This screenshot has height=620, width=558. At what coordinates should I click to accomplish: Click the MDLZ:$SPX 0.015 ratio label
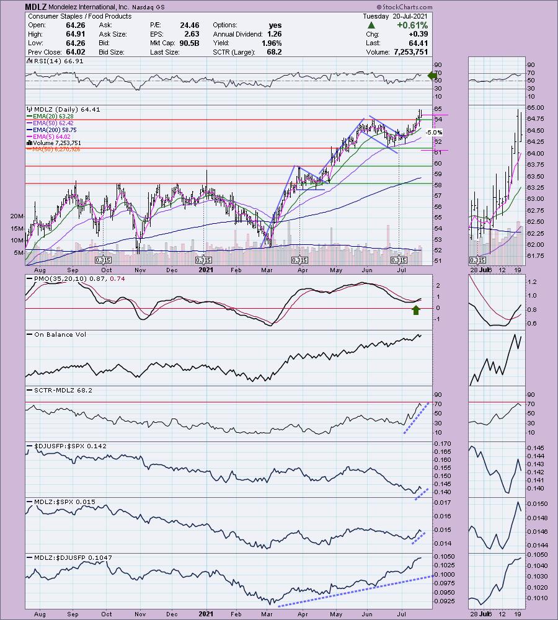click(64, 502)
